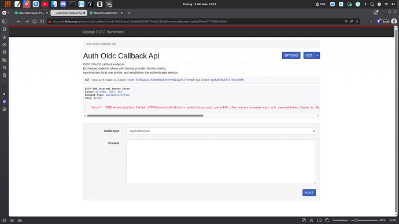Viewport: 399px width, 224px height.
Task: Open the user profile avatar
Action: 394,21
